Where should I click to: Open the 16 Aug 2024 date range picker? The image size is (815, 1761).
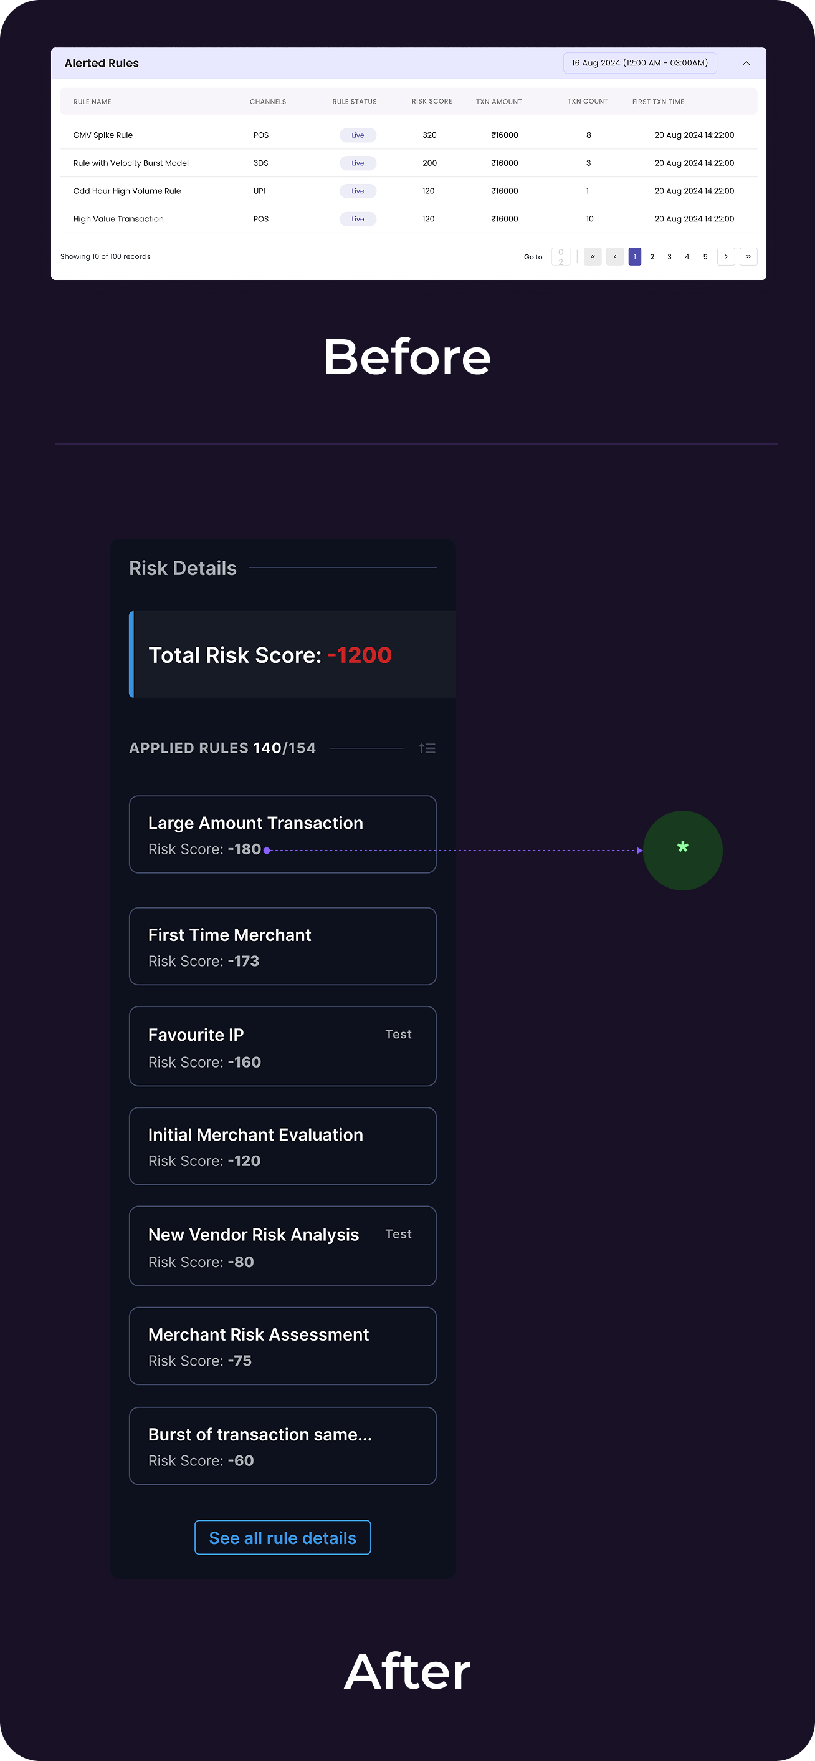(639, 63)
